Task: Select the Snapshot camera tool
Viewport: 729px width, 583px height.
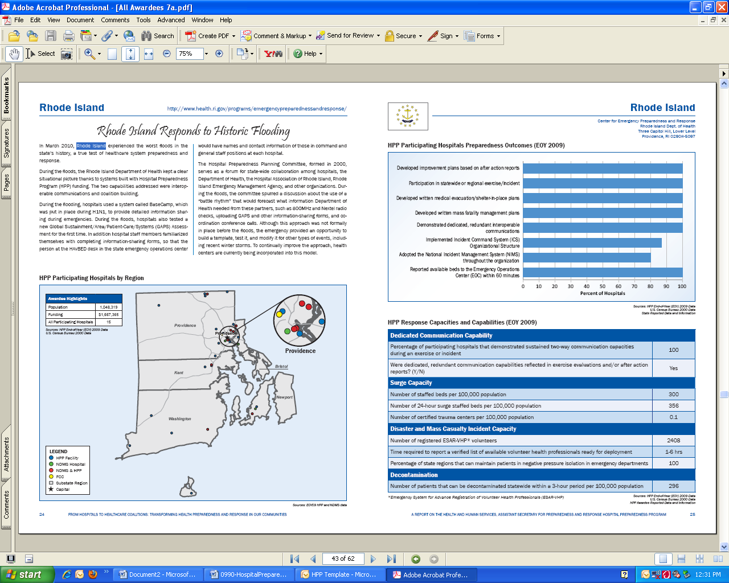Action: (x=67, y=54)
